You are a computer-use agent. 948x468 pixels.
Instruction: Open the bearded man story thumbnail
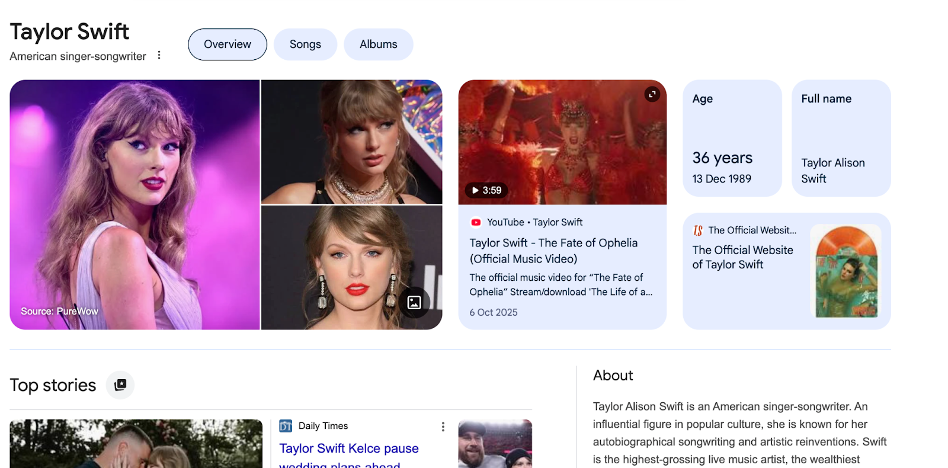[495, 444]
